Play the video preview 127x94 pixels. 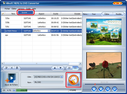(94, 89)
